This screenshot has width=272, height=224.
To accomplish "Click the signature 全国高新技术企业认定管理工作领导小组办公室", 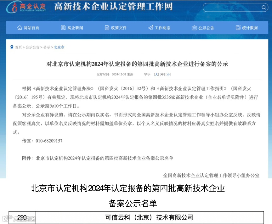I will 211,176.
